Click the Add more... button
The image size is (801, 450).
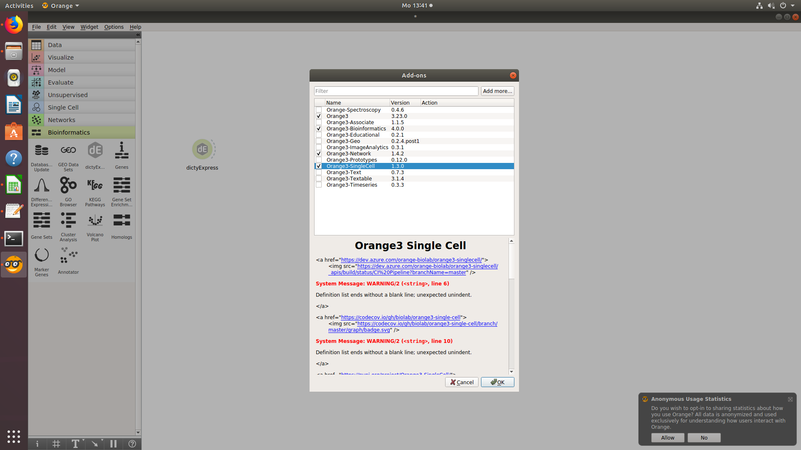point(497,91)
